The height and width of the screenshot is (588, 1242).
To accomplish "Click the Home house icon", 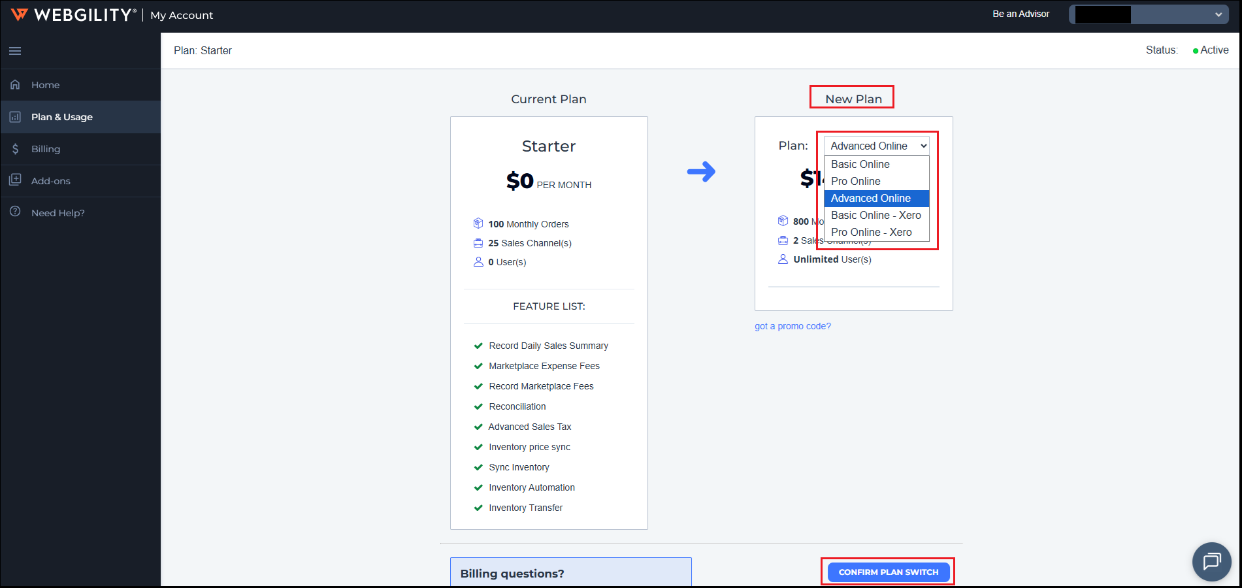I will [15, 85].
